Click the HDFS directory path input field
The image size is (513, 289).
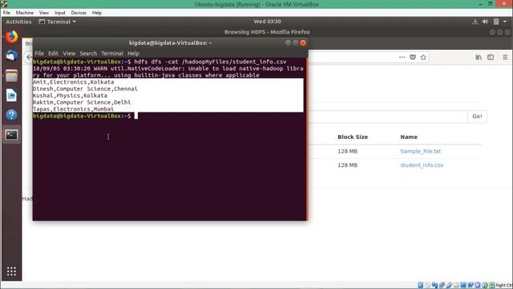click(387, 116)
